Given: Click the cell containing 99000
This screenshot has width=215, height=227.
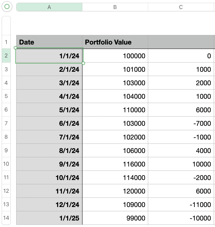Looking at the screenshot, I should 115,218.
